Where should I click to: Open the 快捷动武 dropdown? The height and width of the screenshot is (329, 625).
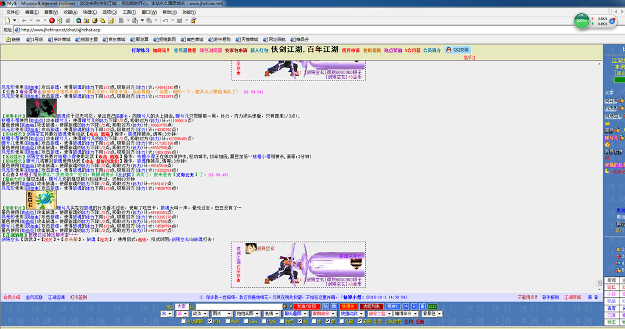(352, 314)
